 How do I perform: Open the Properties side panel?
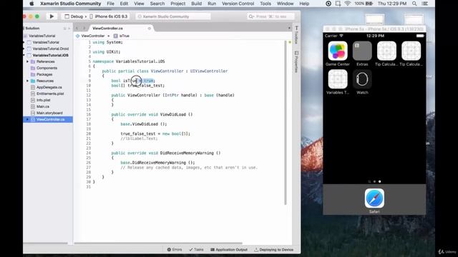(x=296, y=61)
